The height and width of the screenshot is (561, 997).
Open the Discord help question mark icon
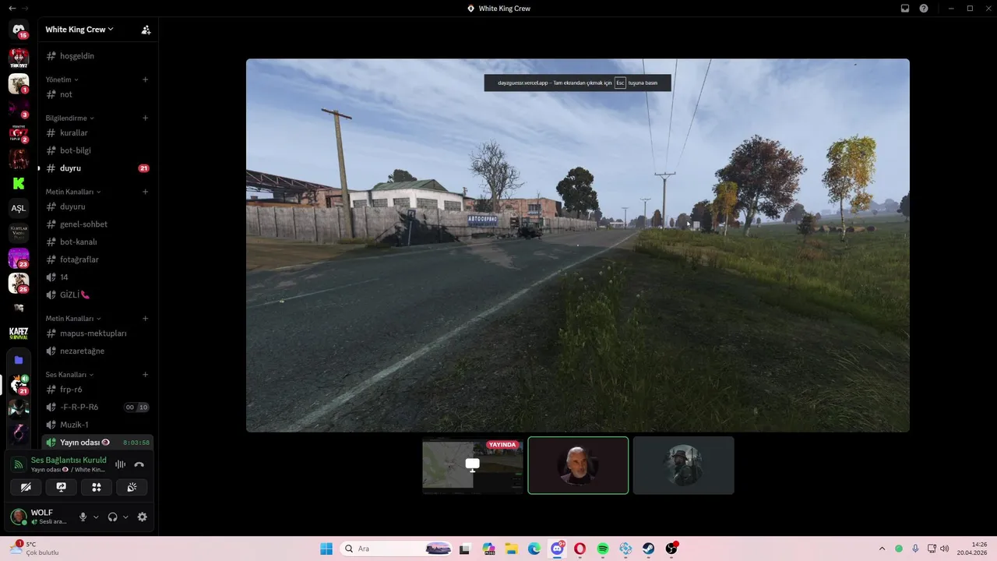coord(924,9)
